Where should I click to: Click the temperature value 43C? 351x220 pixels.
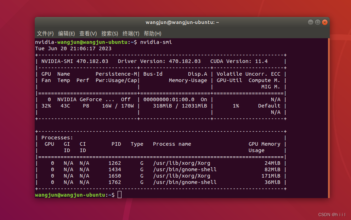click(66, 106)
